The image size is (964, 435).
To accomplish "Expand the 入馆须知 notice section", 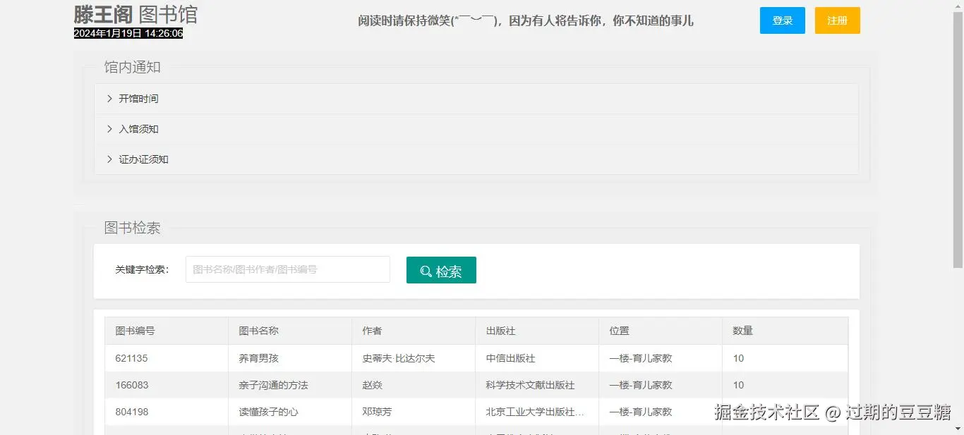I will (x=476, y=129).
